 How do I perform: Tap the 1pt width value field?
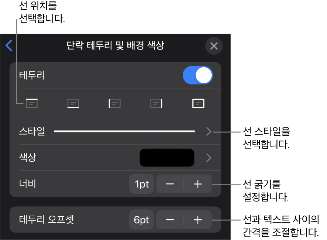[x=142, y=184]
